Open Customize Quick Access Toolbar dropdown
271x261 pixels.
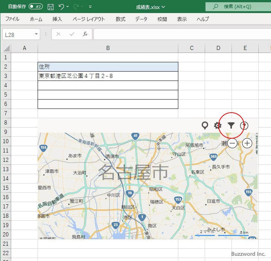(x=90, y=7)
